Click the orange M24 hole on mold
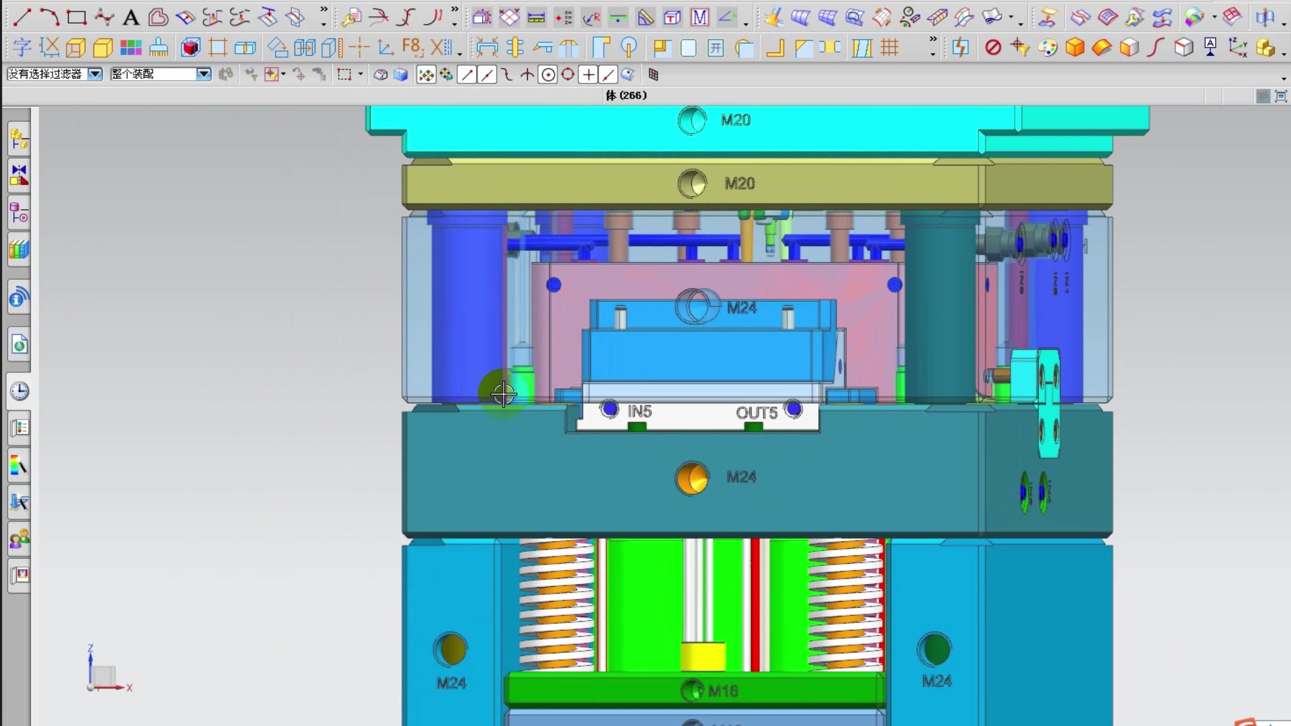This screenshot has width=1291, height=726. tap(692, 478)
